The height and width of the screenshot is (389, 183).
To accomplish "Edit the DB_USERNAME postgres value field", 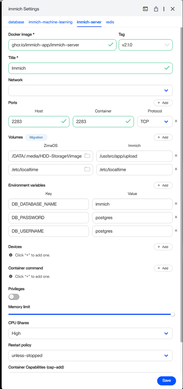I will 132,231.
